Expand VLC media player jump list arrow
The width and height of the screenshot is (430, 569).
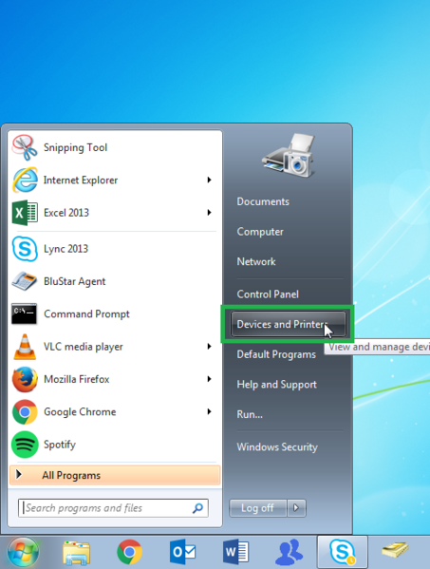click(209, 347)
